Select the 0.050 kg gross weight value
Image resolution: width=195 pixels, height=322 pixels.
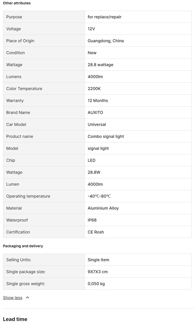(96, 284)
